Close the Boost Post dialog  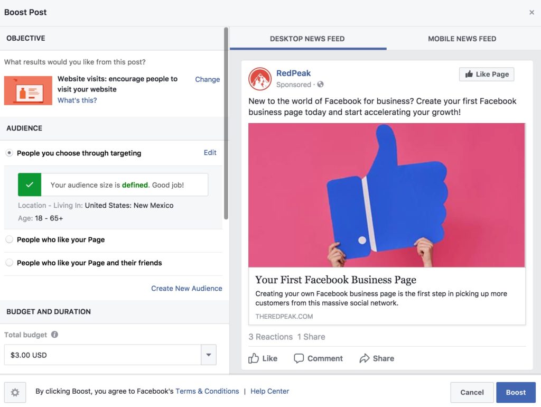[x=531, y=13]
